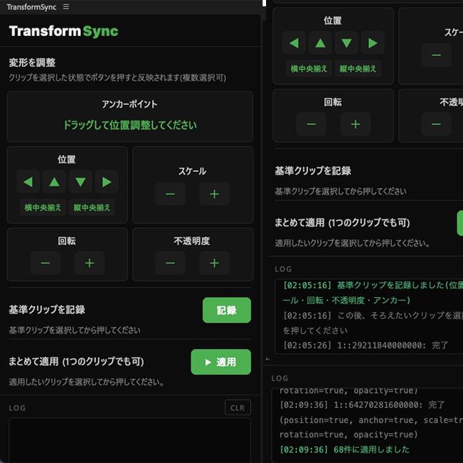Decrease 回転 with minus in the cropped second panel
463x463 pixels.
pyautogui.click(x=312, y=124)
